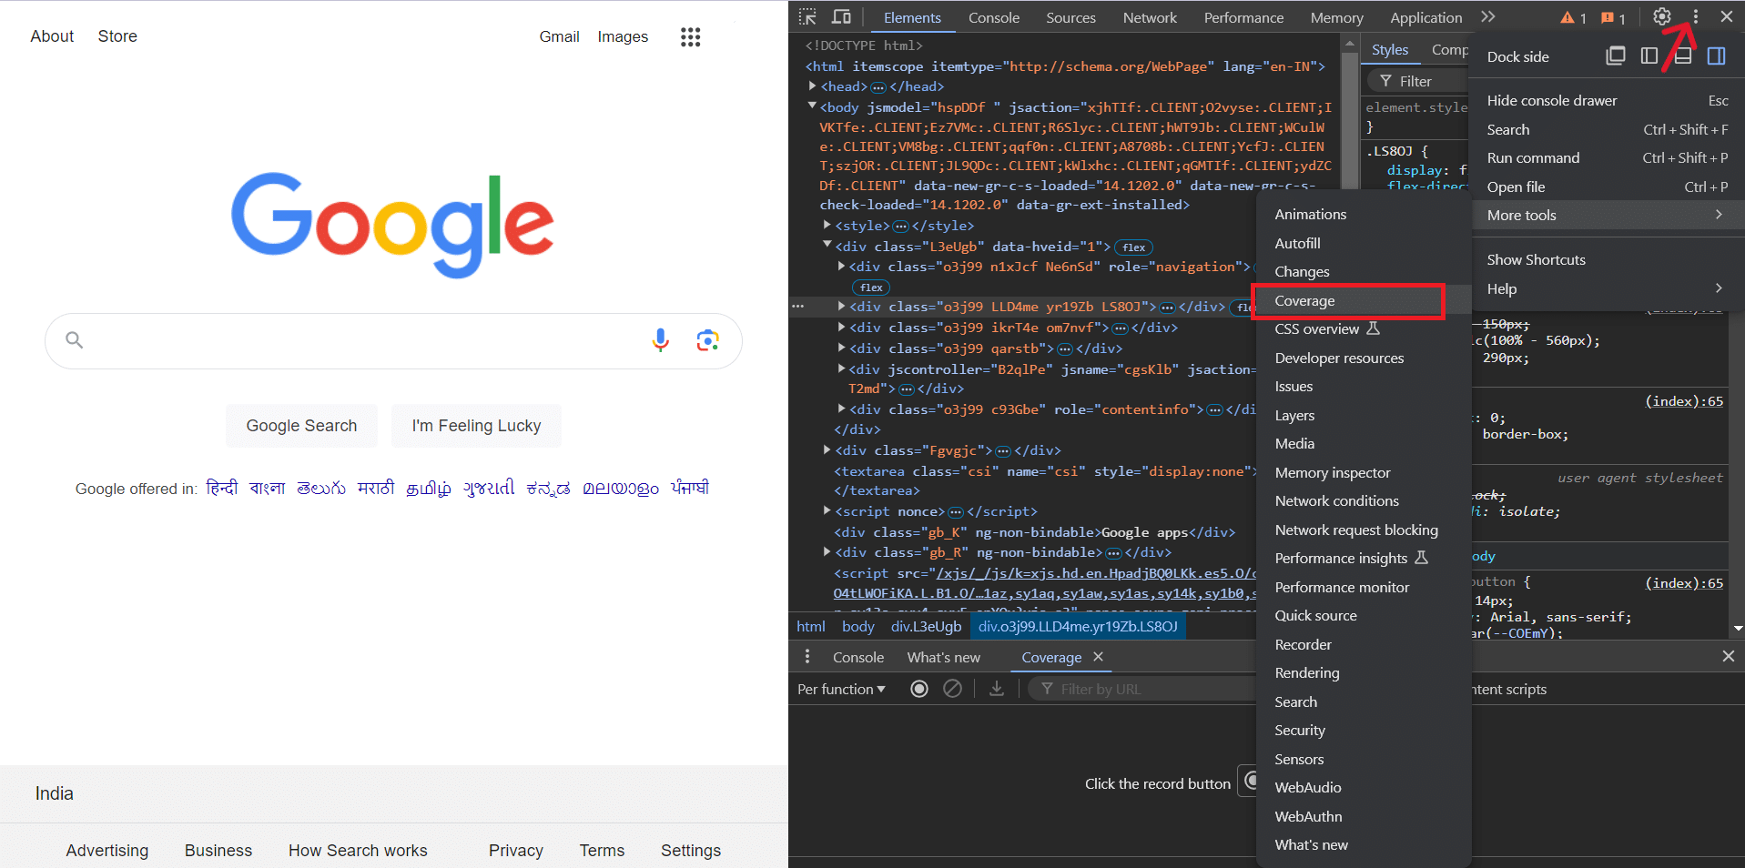1745x868 pixels.
Task: Open the script src xjs link
Action: pyautogui.click(x=1044, y=583)
